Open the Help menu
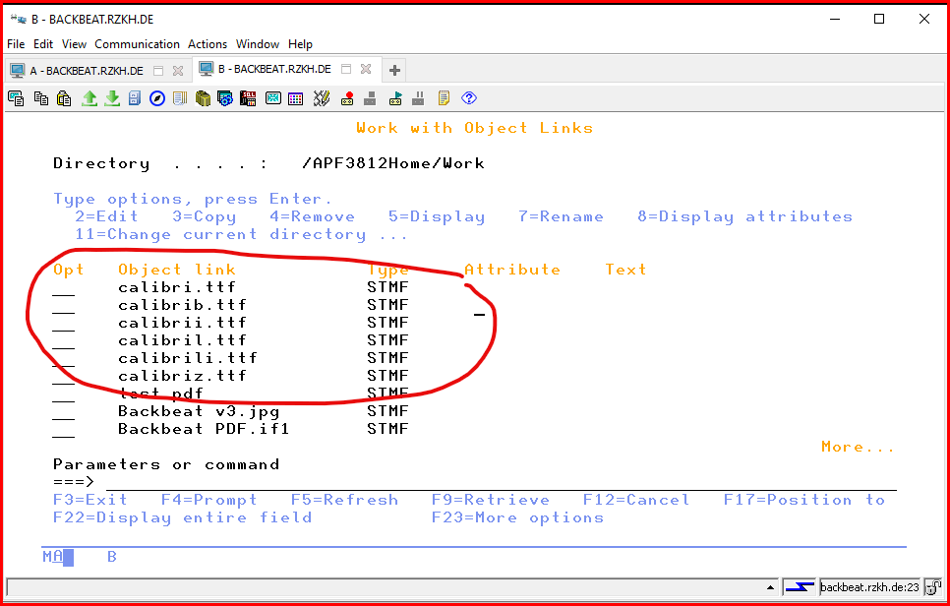Viewport: 950px width, 606px height. pos(300,44)
